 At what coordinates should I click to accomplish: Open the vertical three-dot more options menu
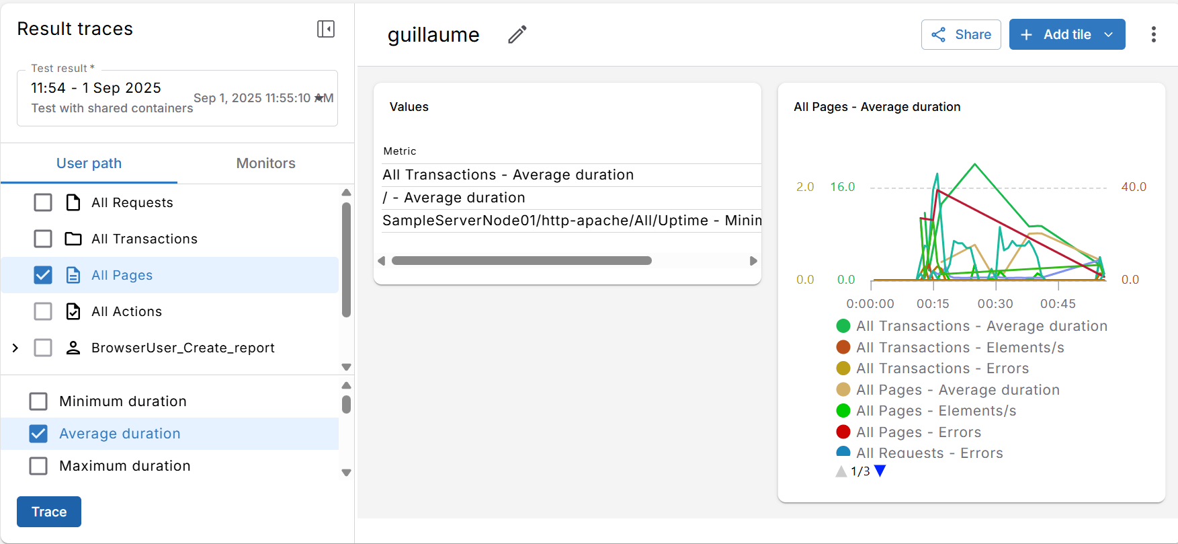(x=1153, y=34)
